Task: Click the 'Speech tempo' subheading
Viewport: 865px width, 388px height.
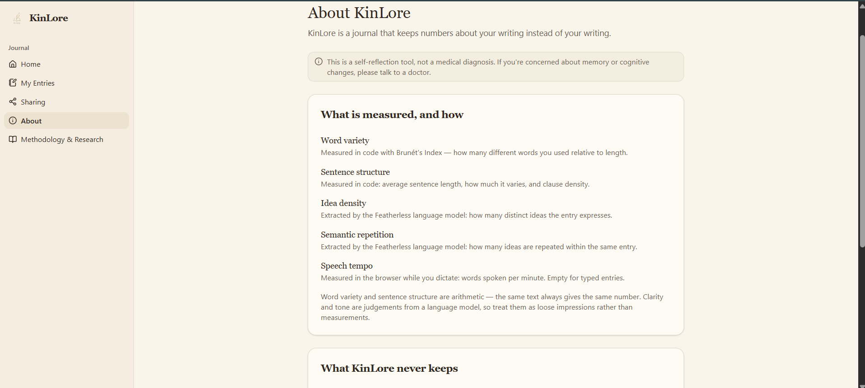Action: (x=347, y=266)
